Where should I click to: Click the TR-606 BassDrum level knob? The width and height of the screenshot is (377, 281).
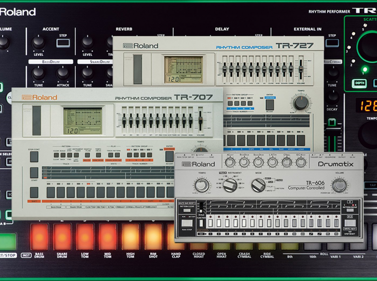pyautogui.click(x=244, y=162)
